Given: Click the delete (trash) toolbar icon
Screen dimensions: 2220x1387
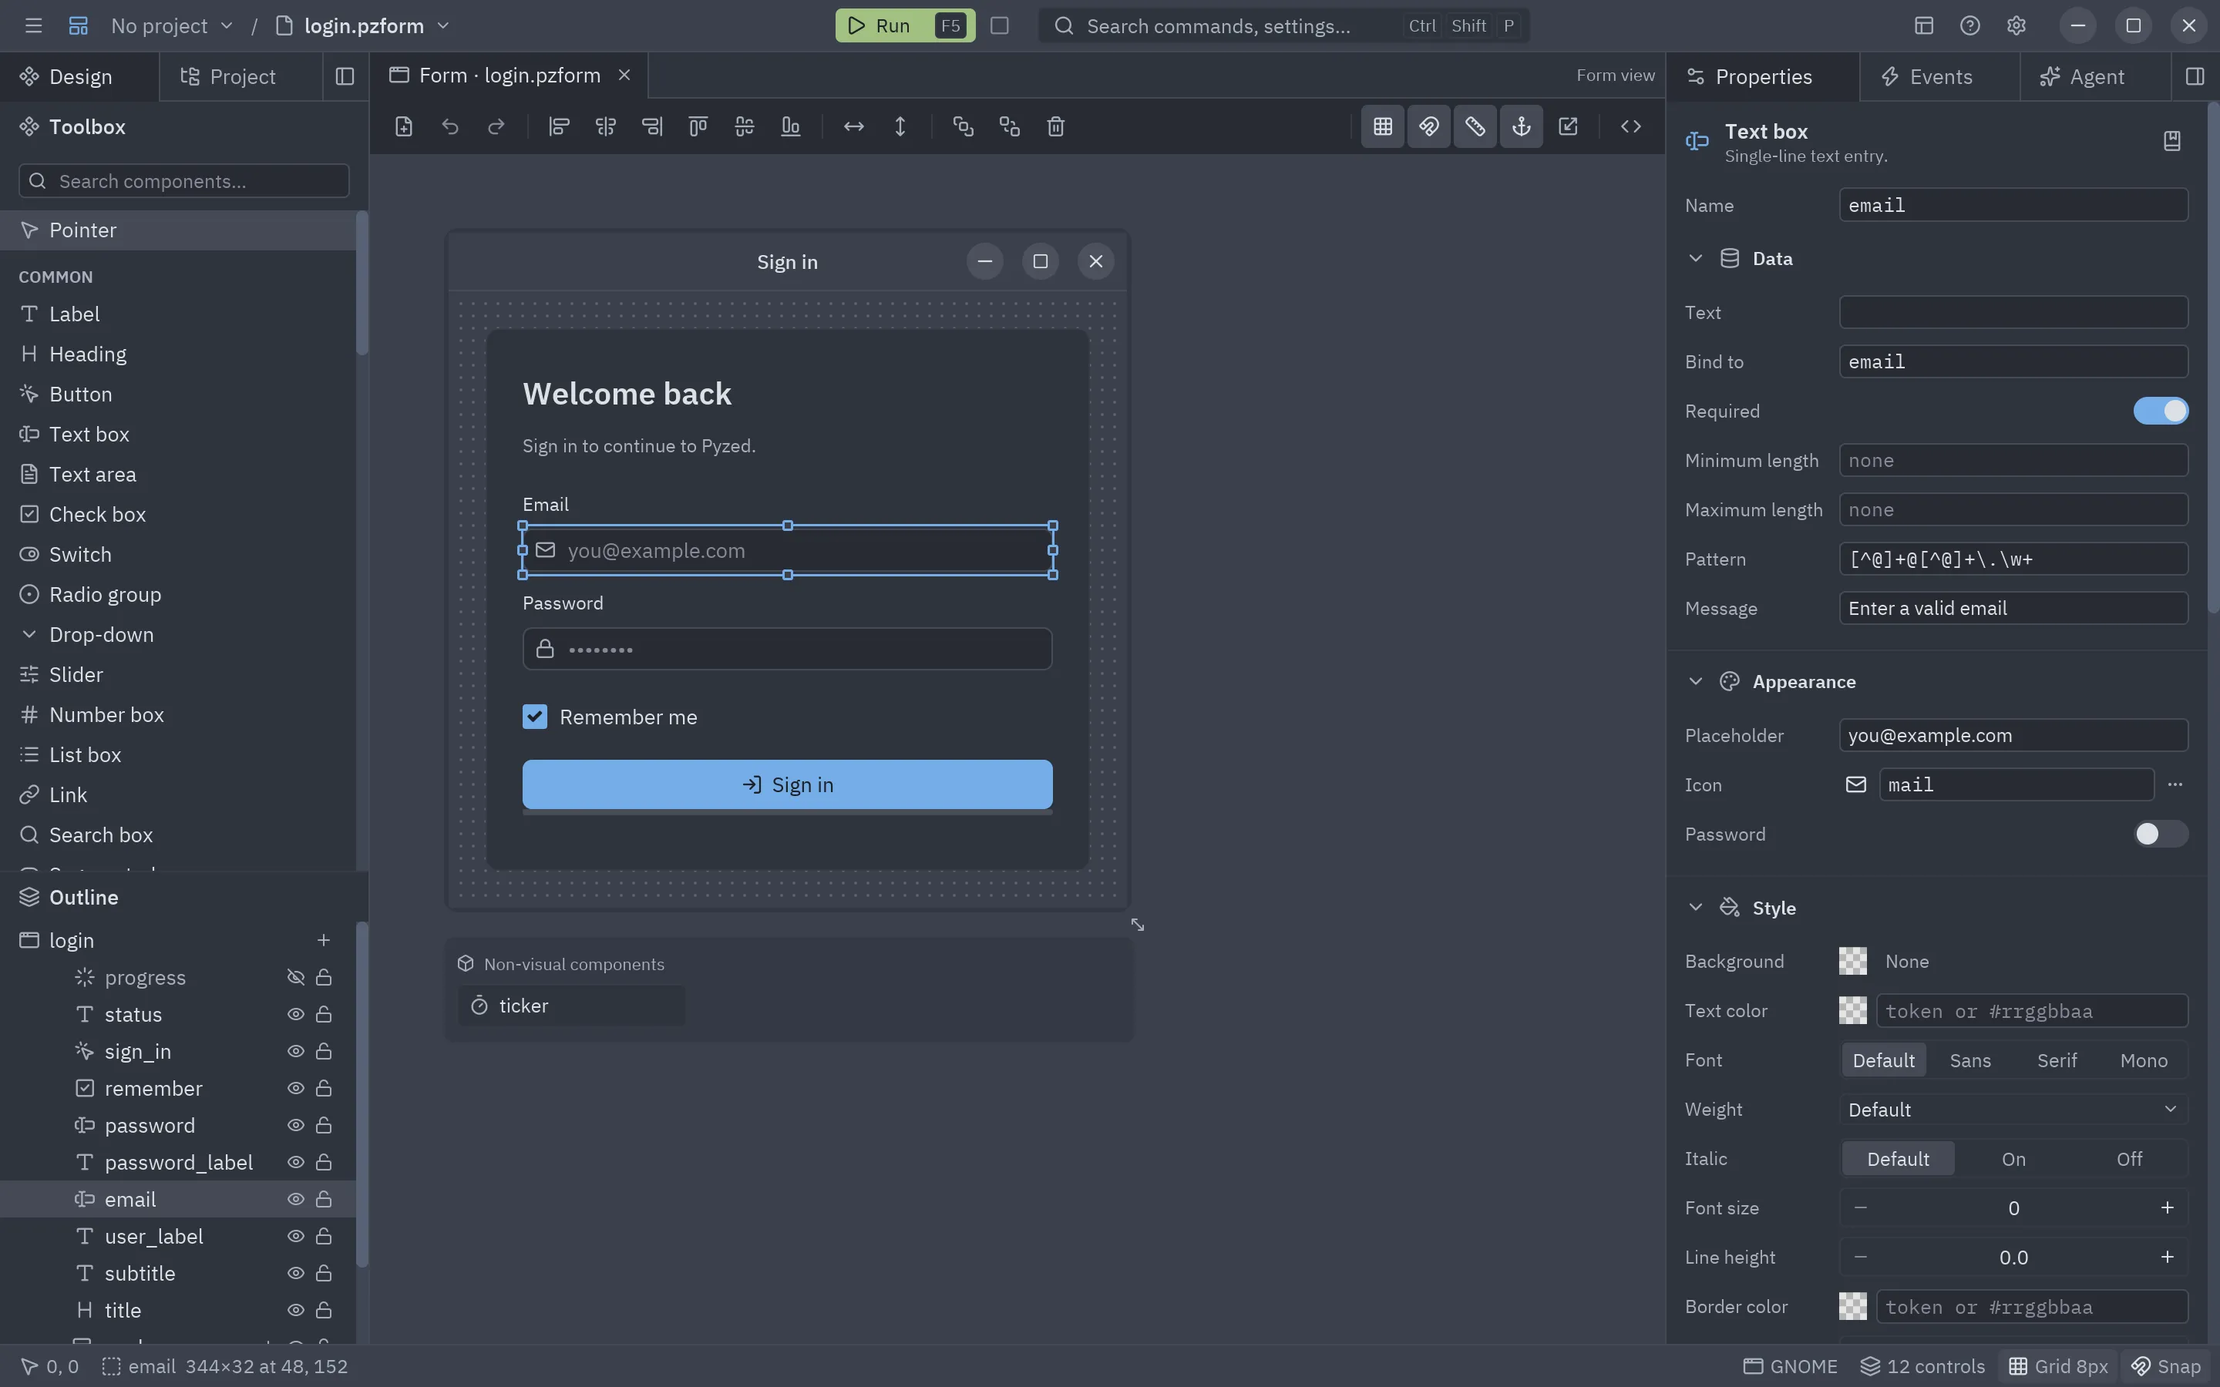Looking at the screenshot, I should tap(1056, 126).
